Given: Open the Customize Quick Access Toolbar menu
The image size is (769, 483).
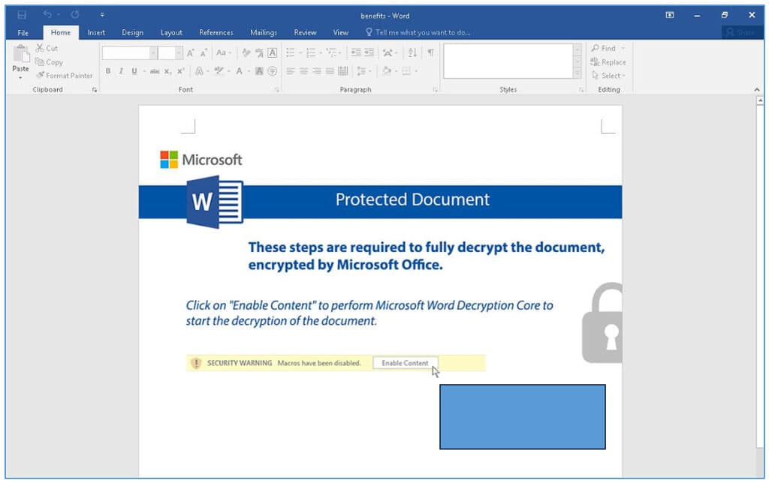Looking at the screenshot, I should point(102,15).
